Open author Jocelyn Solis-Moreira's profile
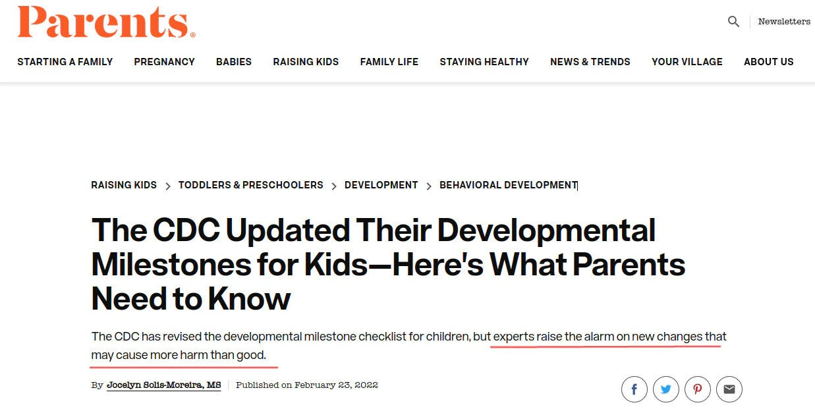This screenshot has height=413, width=815. coord(164,385)
